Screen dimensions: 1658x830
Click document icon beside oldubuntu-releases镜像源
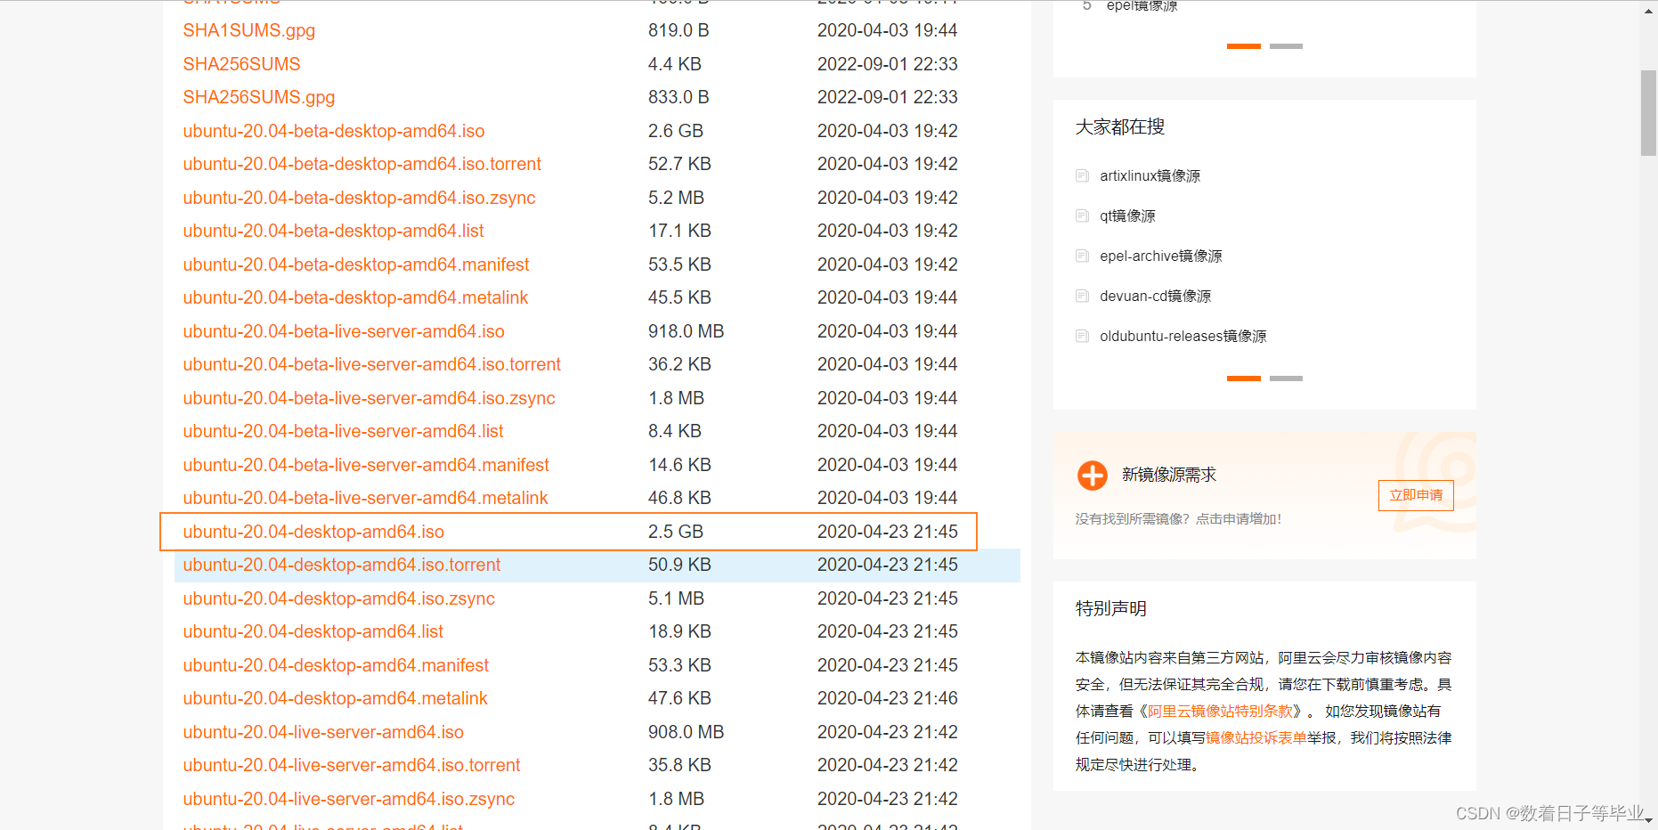pos(1083,336)
